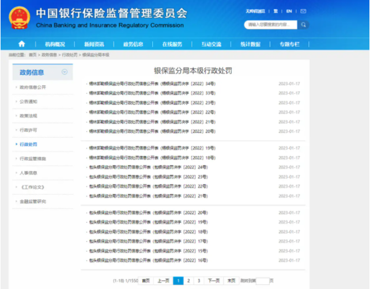Open 在线服务 navigation menu
Screen dimensions: 370x289
(x=172, y=44)
